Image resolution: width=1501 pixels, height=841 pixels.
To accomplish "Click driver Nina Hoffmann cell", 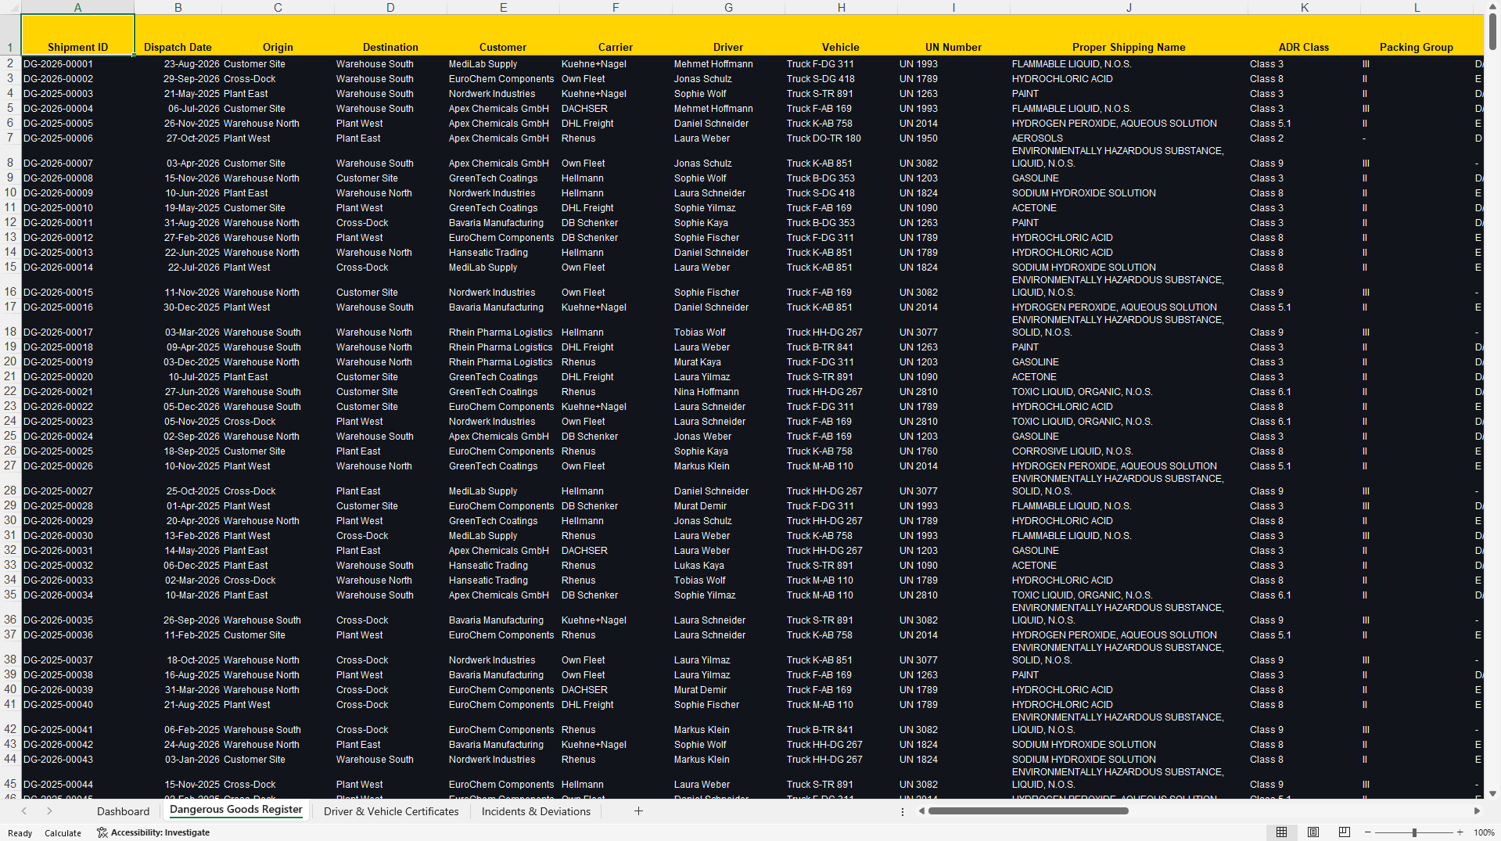I will click(728, 391).
